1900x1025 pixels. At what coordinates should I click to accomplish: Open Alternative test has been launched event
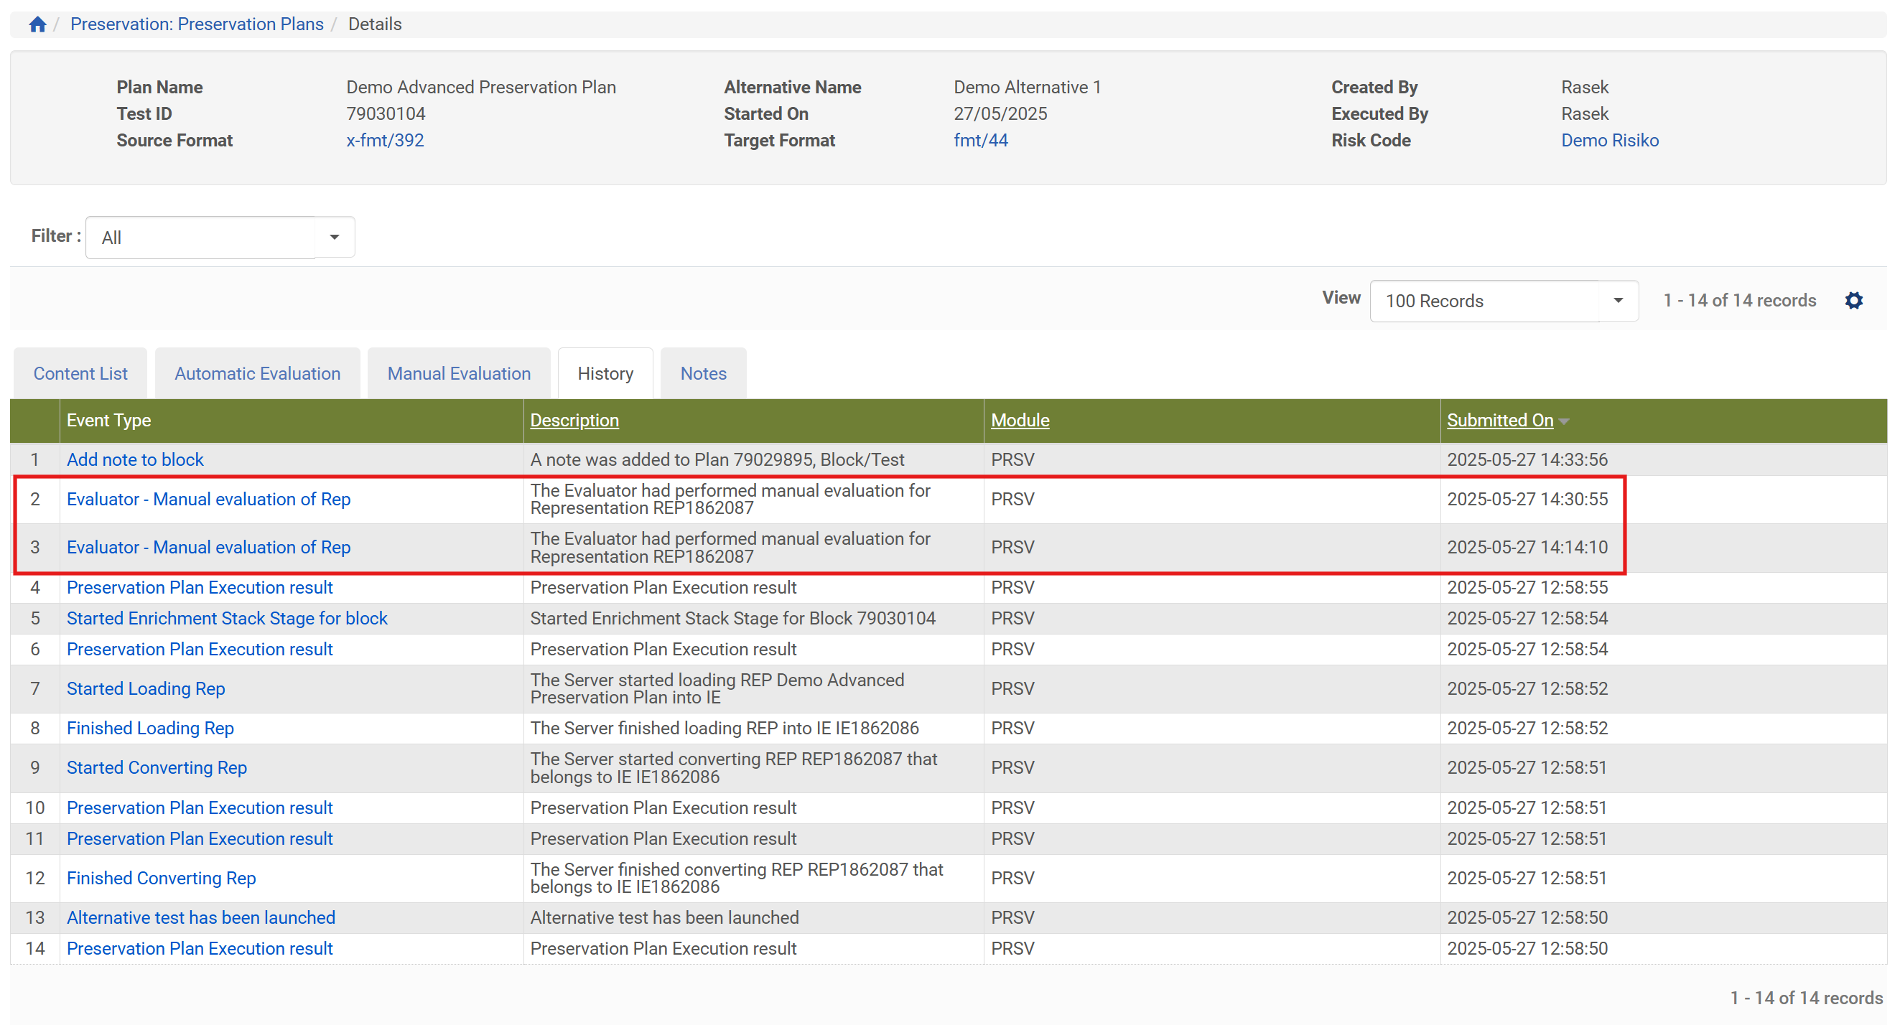(200, 917)
